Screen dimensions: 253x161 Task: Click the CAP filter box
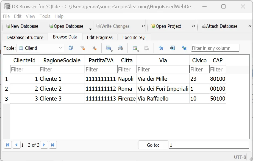(218, 69)
